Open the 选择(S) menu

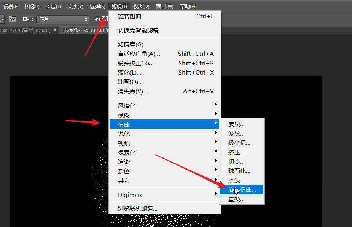pyautogui.click(x=97, y=7)
